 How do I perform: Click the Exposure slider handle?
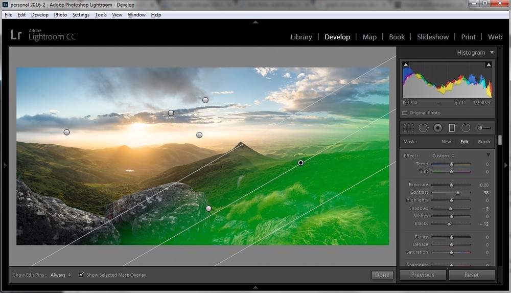(451, 185)
